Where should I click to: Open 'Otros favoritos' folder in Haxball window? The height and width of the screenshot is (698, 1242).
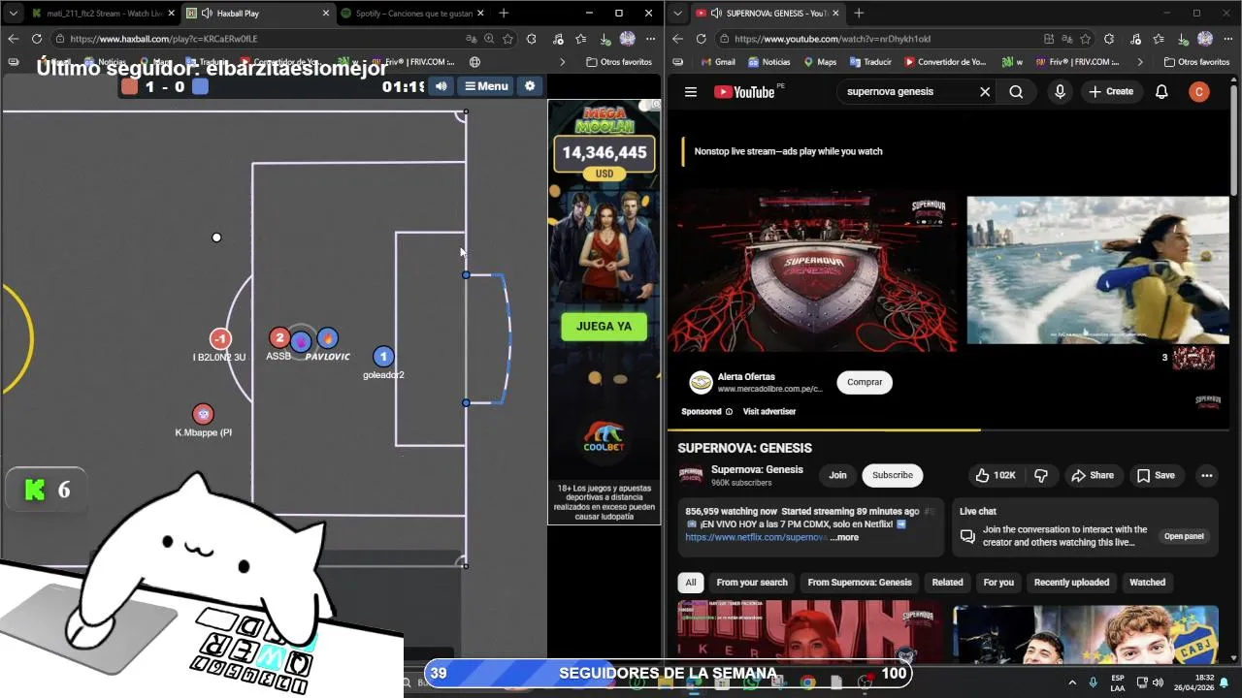pyautogui.click(x=619, y=62)
